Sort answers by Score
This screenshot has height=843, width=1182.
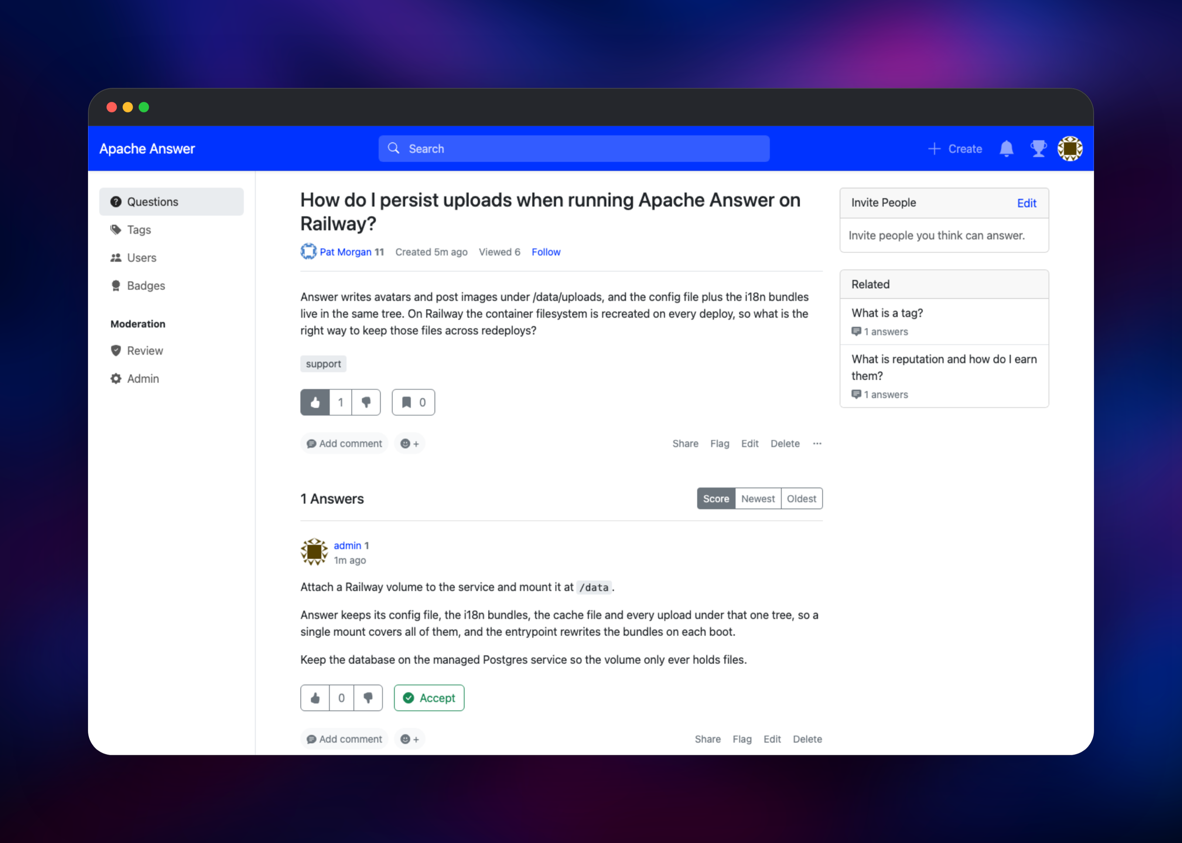[x=716, y=499]
